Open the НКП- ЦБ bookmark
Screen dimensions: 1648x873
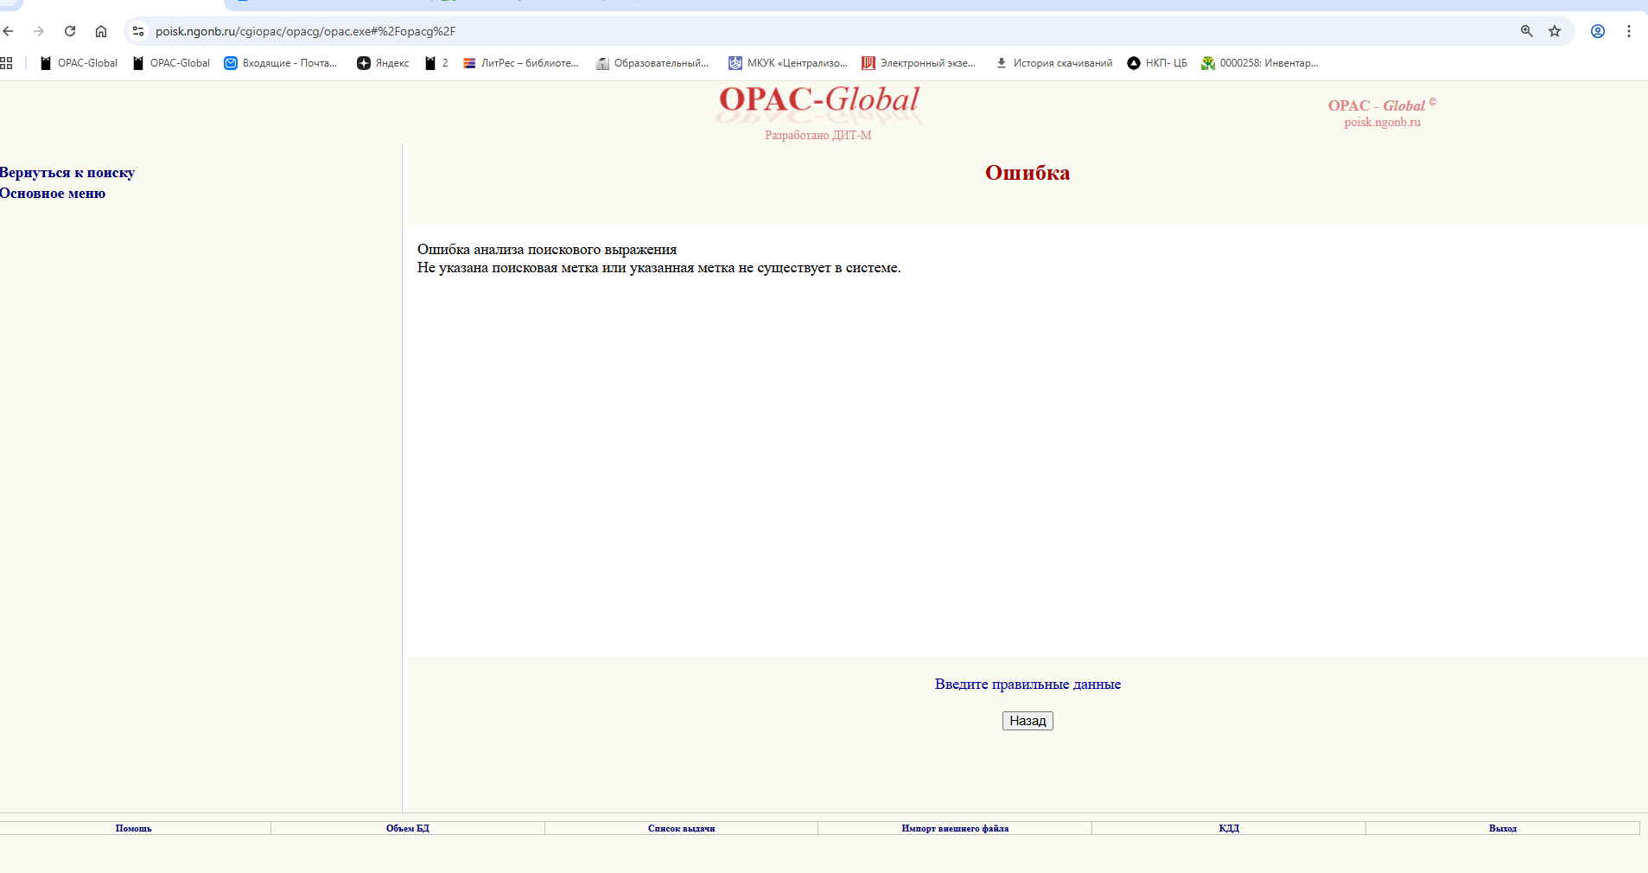click(x=1157, y=63)
